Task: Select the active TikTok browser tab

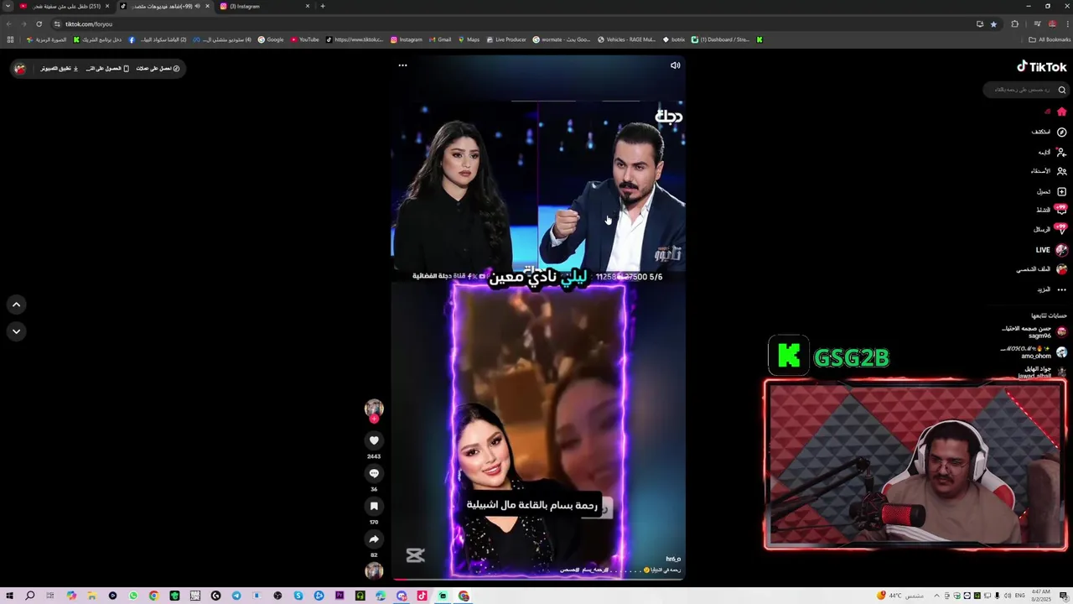Action: click(163, 6)
